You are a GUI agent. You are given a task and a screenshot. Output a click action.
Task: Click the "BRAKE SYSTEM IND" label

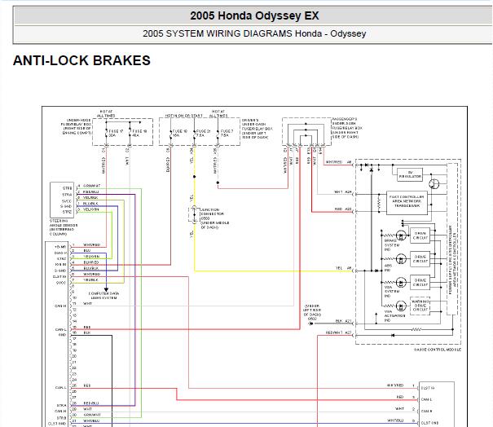point(392,245)
